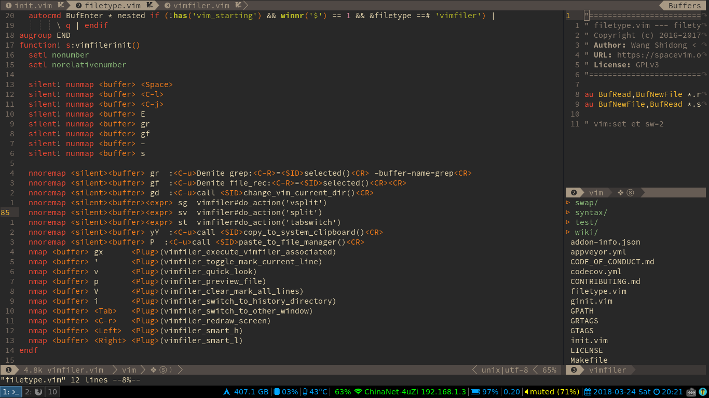Click the 'setl norelativenumber' line
This screenshot has height=398, width=709.
click(77, 65)
